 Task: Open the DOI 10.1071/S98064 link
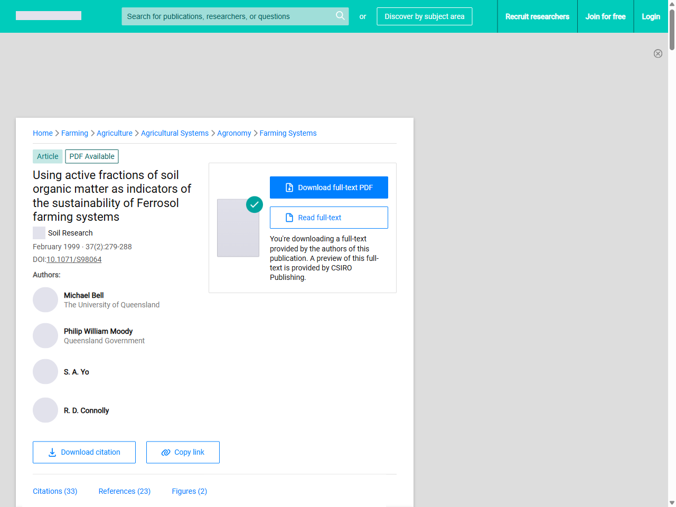click(74, 259)
